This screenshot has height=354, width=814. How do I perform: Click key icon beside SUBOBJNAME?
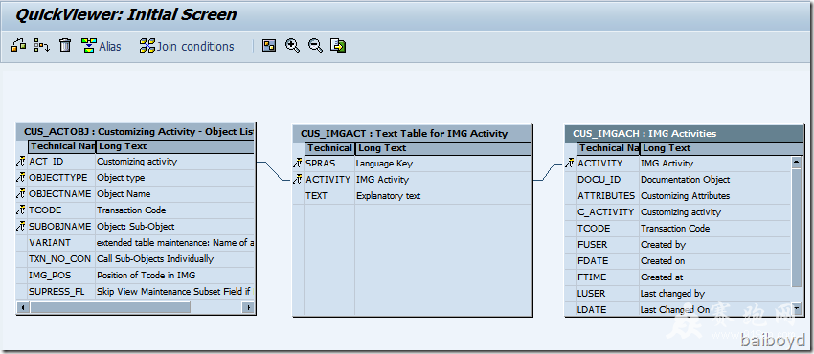pos(21,227)
